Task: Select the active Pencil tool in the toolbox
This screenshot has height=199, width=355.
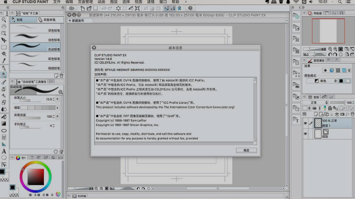Action: pyautogui.click(x=4, y=75)
